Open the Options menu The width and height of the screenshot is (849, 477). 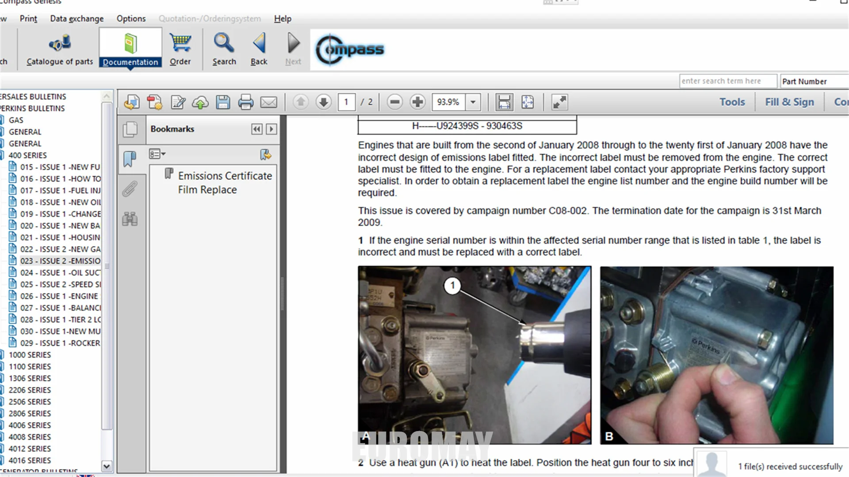(131, 19)
